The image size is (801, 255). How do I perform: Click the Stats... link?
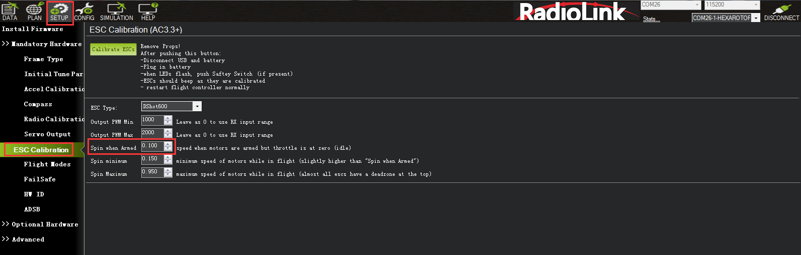click(651, 19)
